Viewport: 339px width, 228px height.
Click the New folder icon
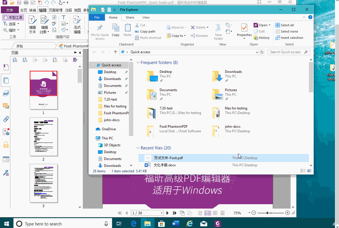pyautogui.click(x=218, y=28)
